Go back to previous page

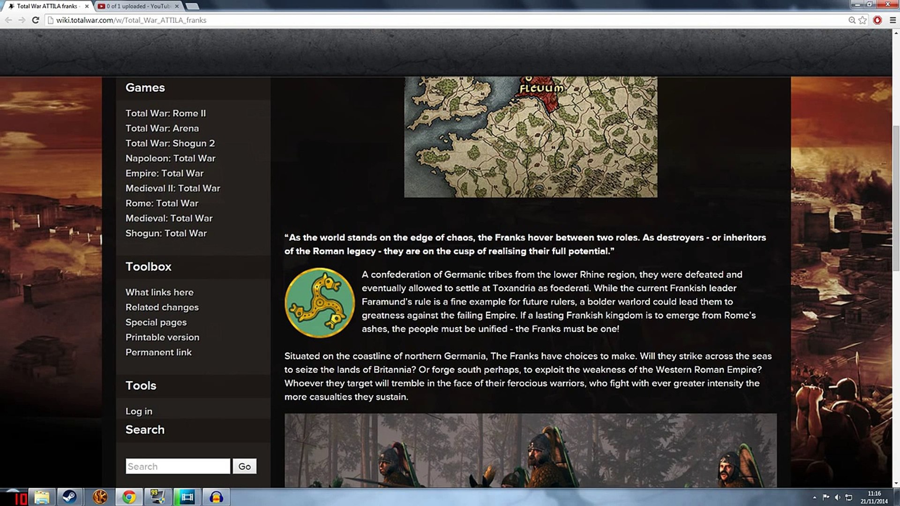(8, 20)
